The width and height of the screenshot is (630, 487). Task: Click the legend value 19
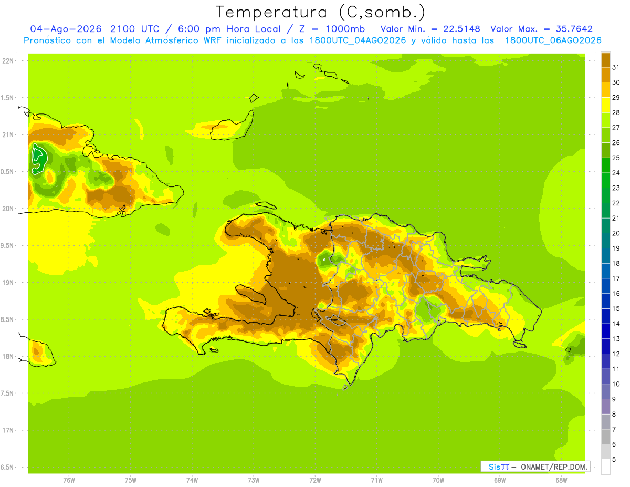pyautogui.click(x=616, y=248)
